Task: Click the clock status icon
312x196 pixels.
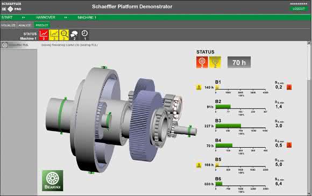Action: click(x=84, y=35)
